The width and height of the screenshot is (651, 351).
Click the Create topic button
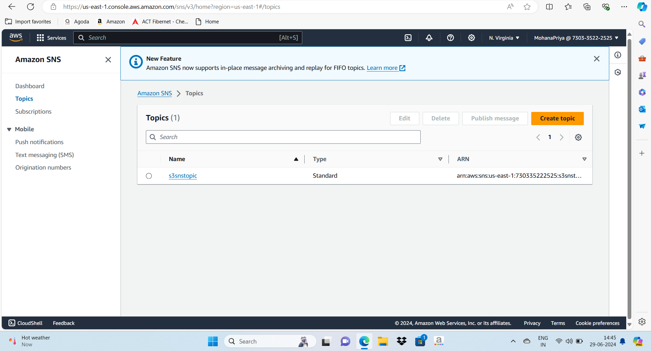point(557,118)
